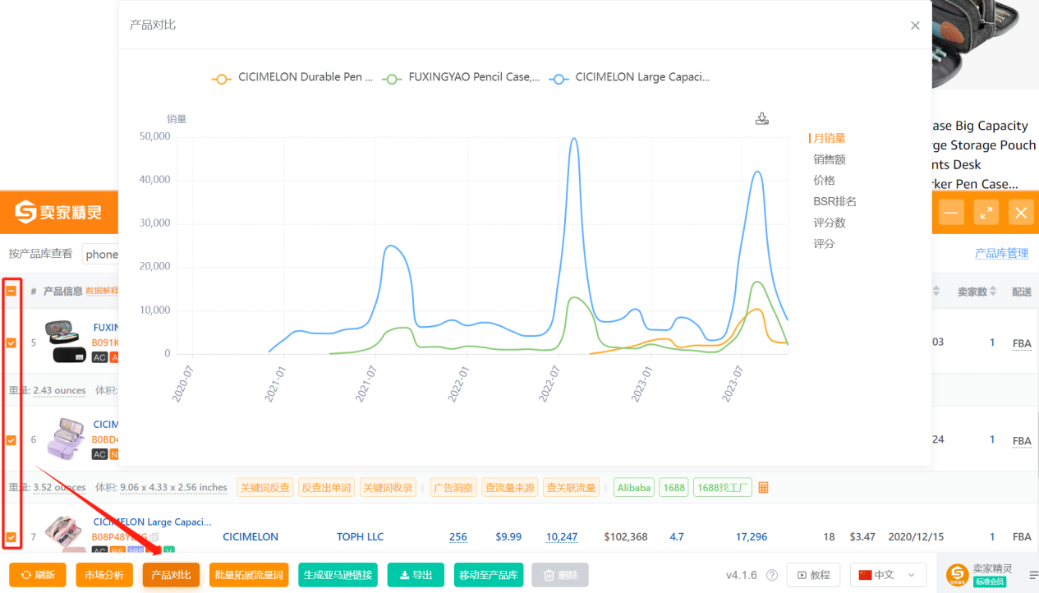
Task: Open the product library selector showing phone
Action: coord(101,254)
